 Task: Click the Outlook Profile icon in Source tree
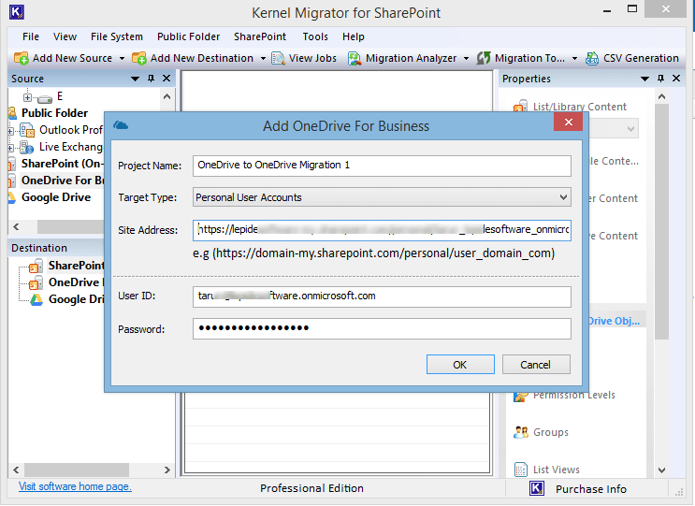(27, 130)
